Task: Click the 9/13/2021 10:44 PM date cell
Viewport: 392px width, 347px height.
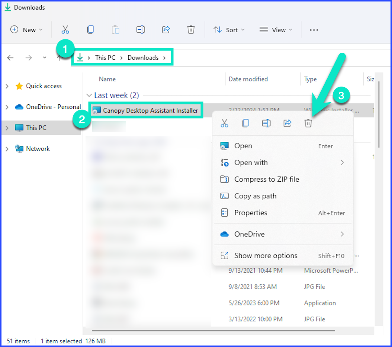Action: pos(256,270)
